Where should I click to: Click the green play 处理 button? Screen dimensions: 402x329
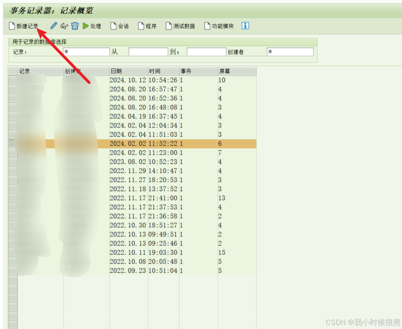pyautogui.click(x=92, y=26)
